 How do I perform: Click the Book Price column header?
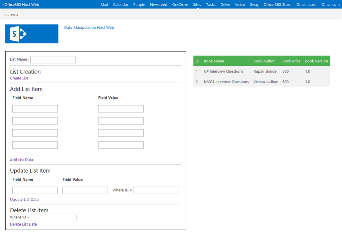[291, 61]
